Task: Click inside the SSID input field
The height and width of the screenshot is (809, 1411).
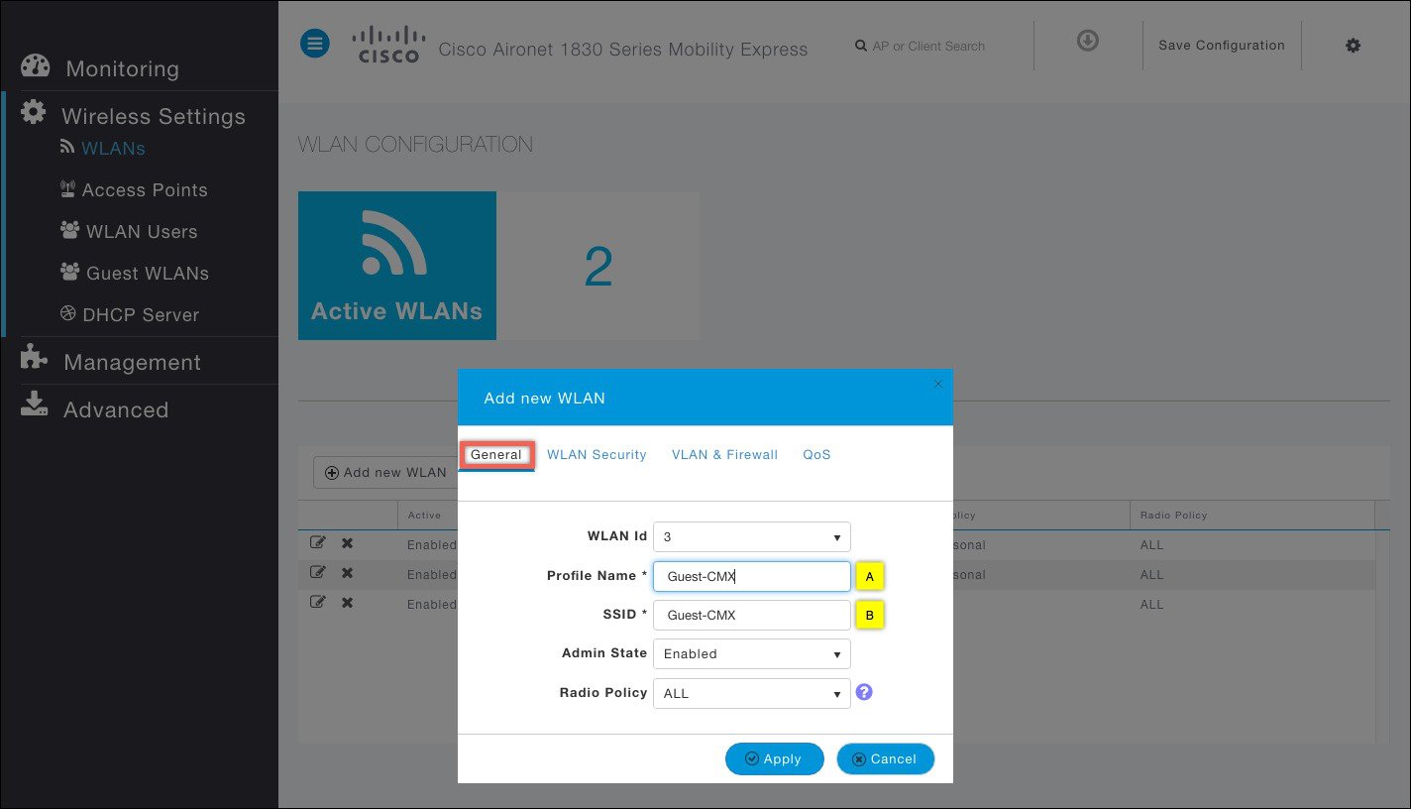Action: (x=751, y=615)
